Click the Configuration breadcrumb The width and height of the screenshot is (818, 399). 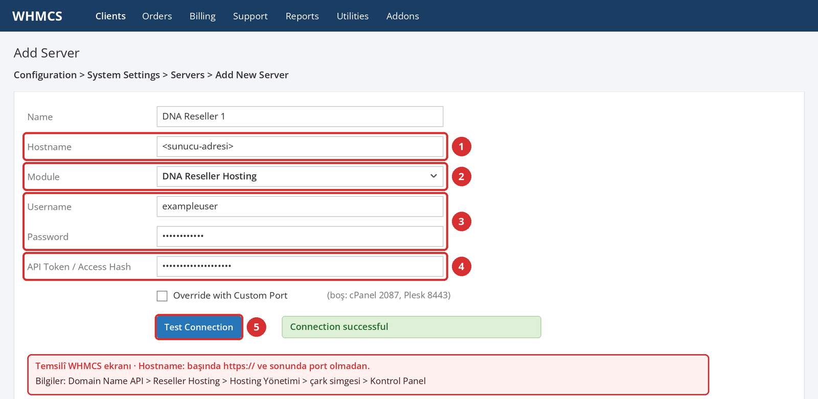click(x=45, y=75)
